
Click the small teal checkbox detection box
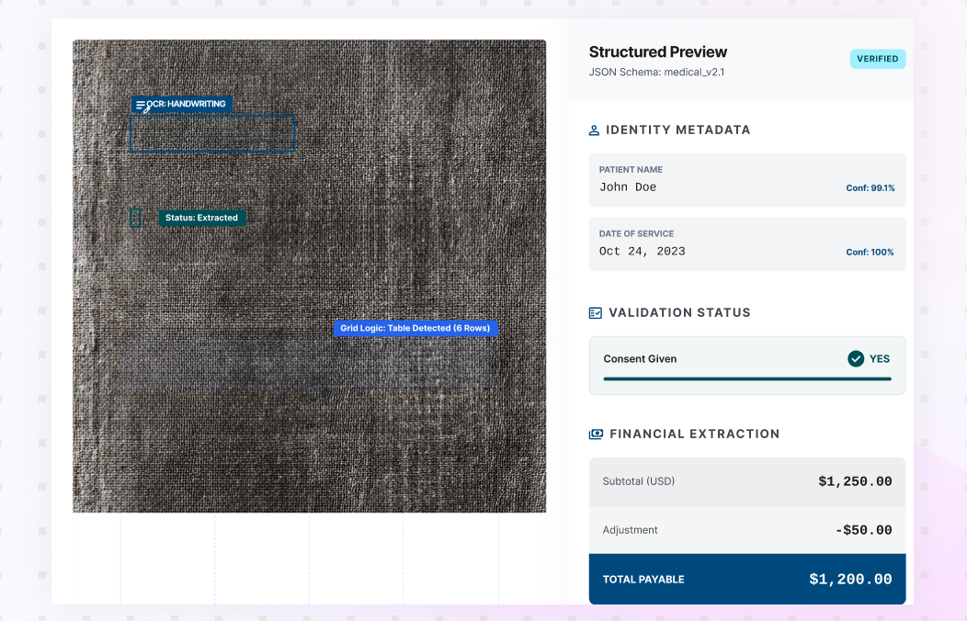point(135,218)
